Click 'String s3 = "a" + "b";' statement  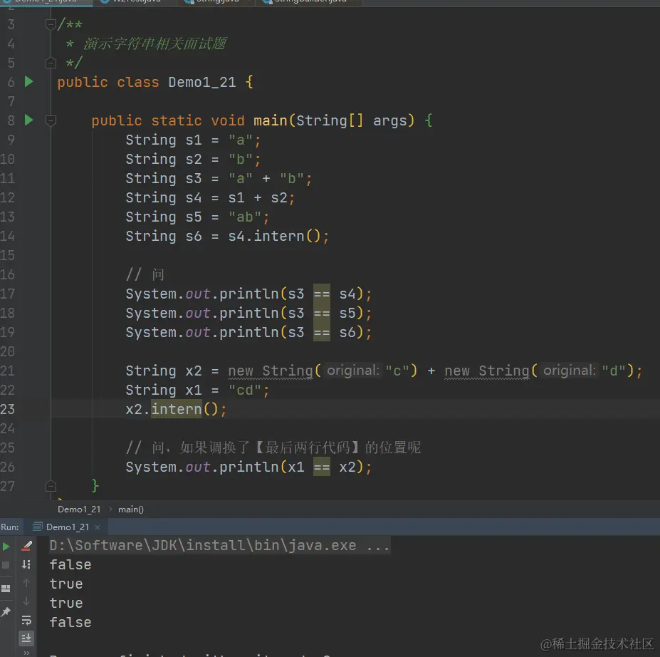click(219, 178)
